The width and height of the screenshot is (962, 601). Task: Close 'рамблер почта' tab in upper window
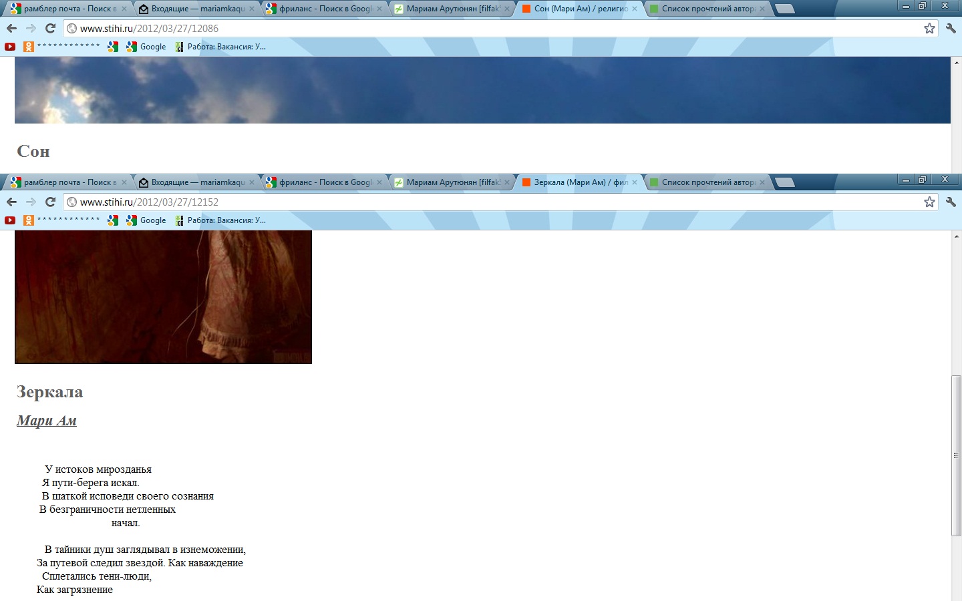[124, 9]
